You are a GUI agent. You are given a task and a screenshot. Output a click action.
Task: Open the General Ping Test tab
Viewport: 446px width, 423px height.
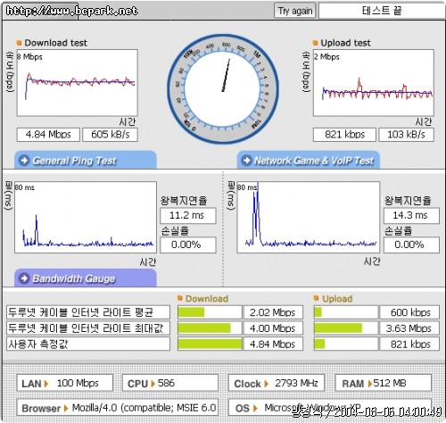[x=86, y=160]
